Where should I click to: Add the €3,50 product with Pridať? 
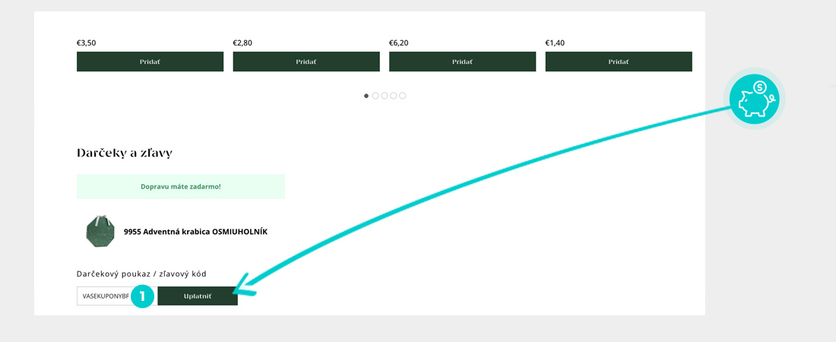pyautogui.click(x=150, y=62)
